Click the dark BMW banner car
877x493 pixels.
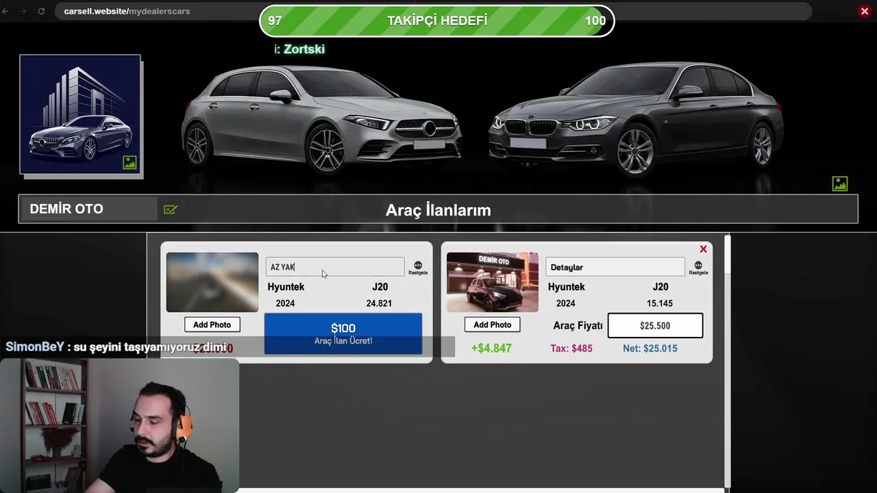click(x=635, y=118)
